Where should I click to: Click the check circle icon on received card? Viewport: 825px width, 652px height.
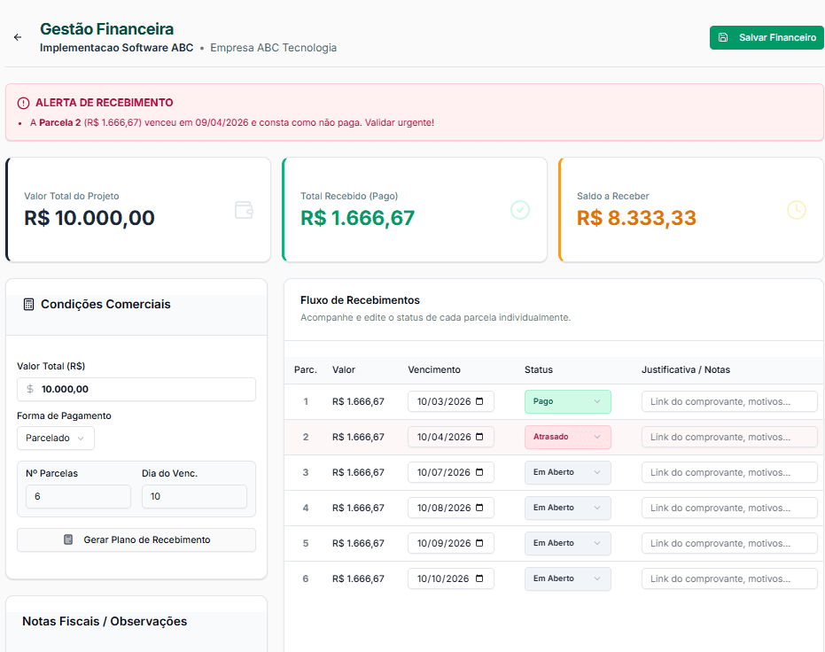(x=520, y=210)
